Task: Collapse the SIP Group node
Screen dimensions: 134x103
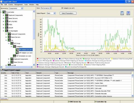Action: click(9, 43)
